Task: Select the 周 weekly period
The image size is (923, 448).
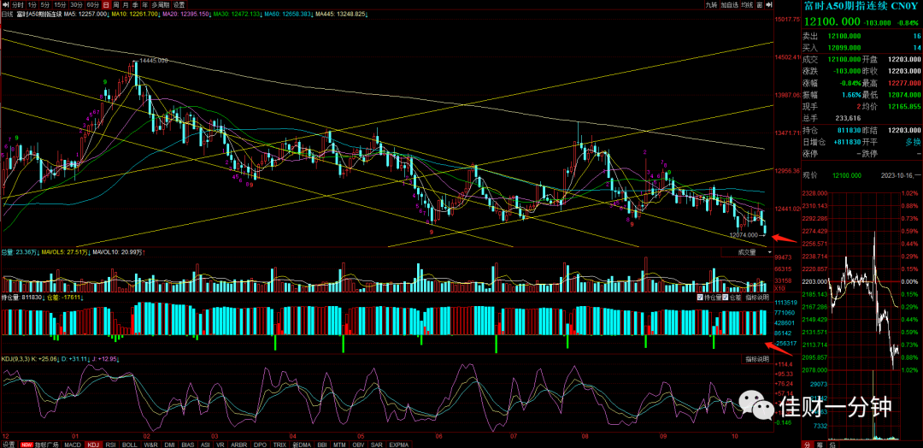Action: coord(116,4)
